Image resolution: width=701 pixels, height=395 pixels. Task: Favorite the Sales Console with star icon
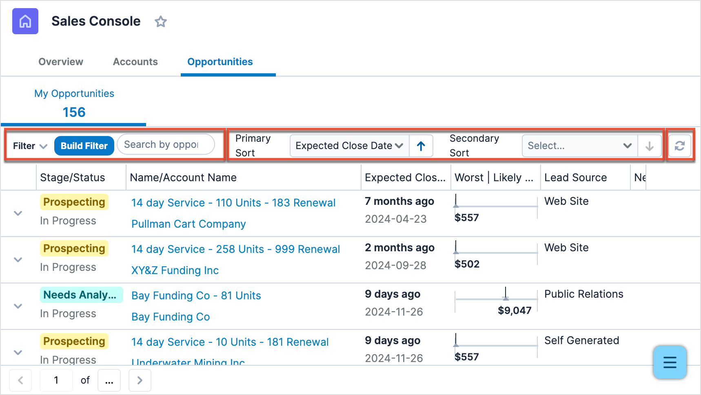pos(161,22)
